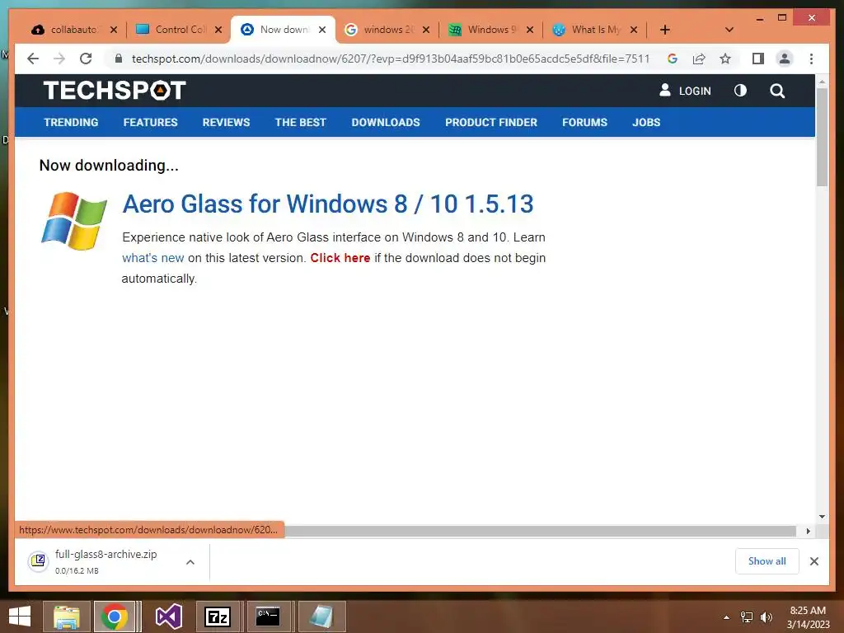Open the FORUMS section
The width and height of the screenshot is (844, 633).
[x=584, y=122]
